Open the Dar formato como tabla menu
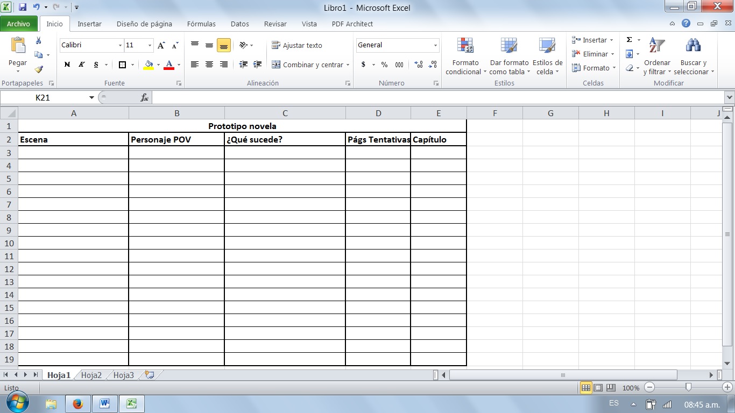This screenshot has width=735, height=413. [509, 56]
